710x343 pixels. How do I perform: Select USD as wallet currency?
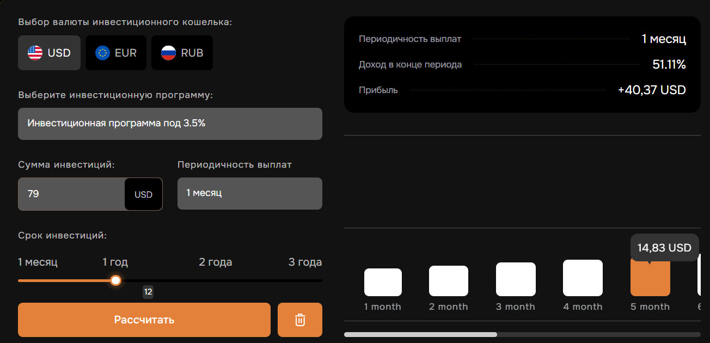(x=50, y=53)
